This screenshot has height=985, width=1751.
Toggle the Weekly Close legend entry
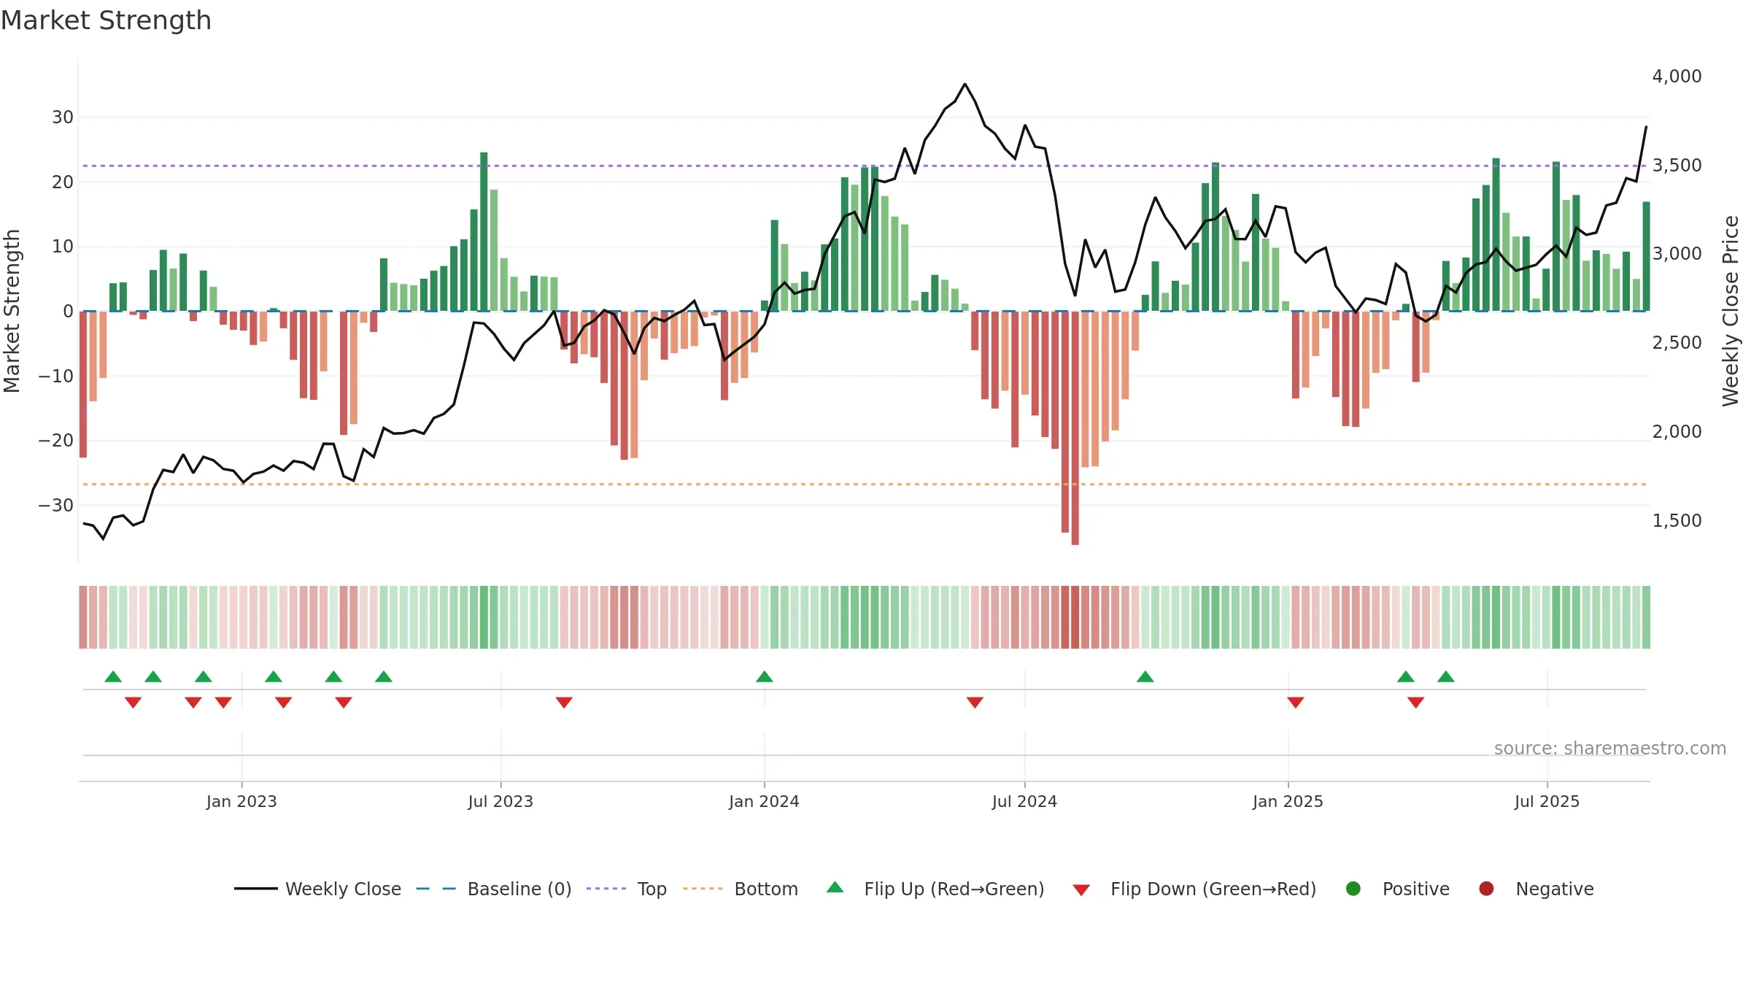click(x=317, y=889)
